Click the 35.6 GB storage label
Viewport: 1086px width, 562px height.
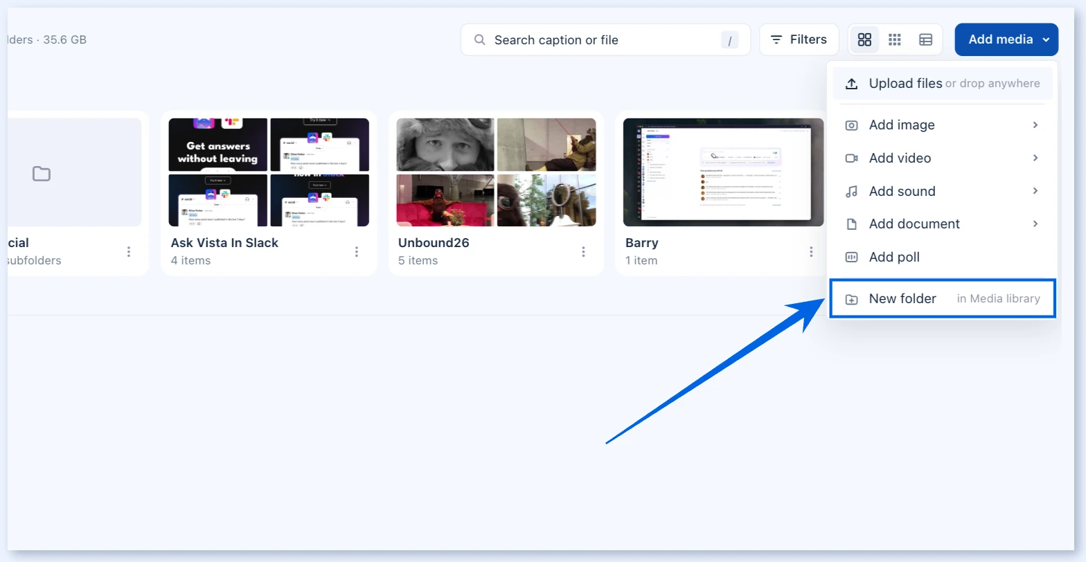click(65, 40)
